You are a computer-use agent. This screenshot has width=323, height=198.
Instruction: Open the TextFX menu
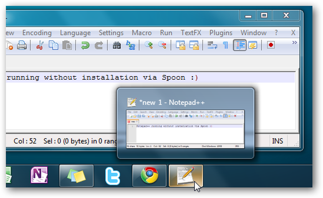point(191,33)
